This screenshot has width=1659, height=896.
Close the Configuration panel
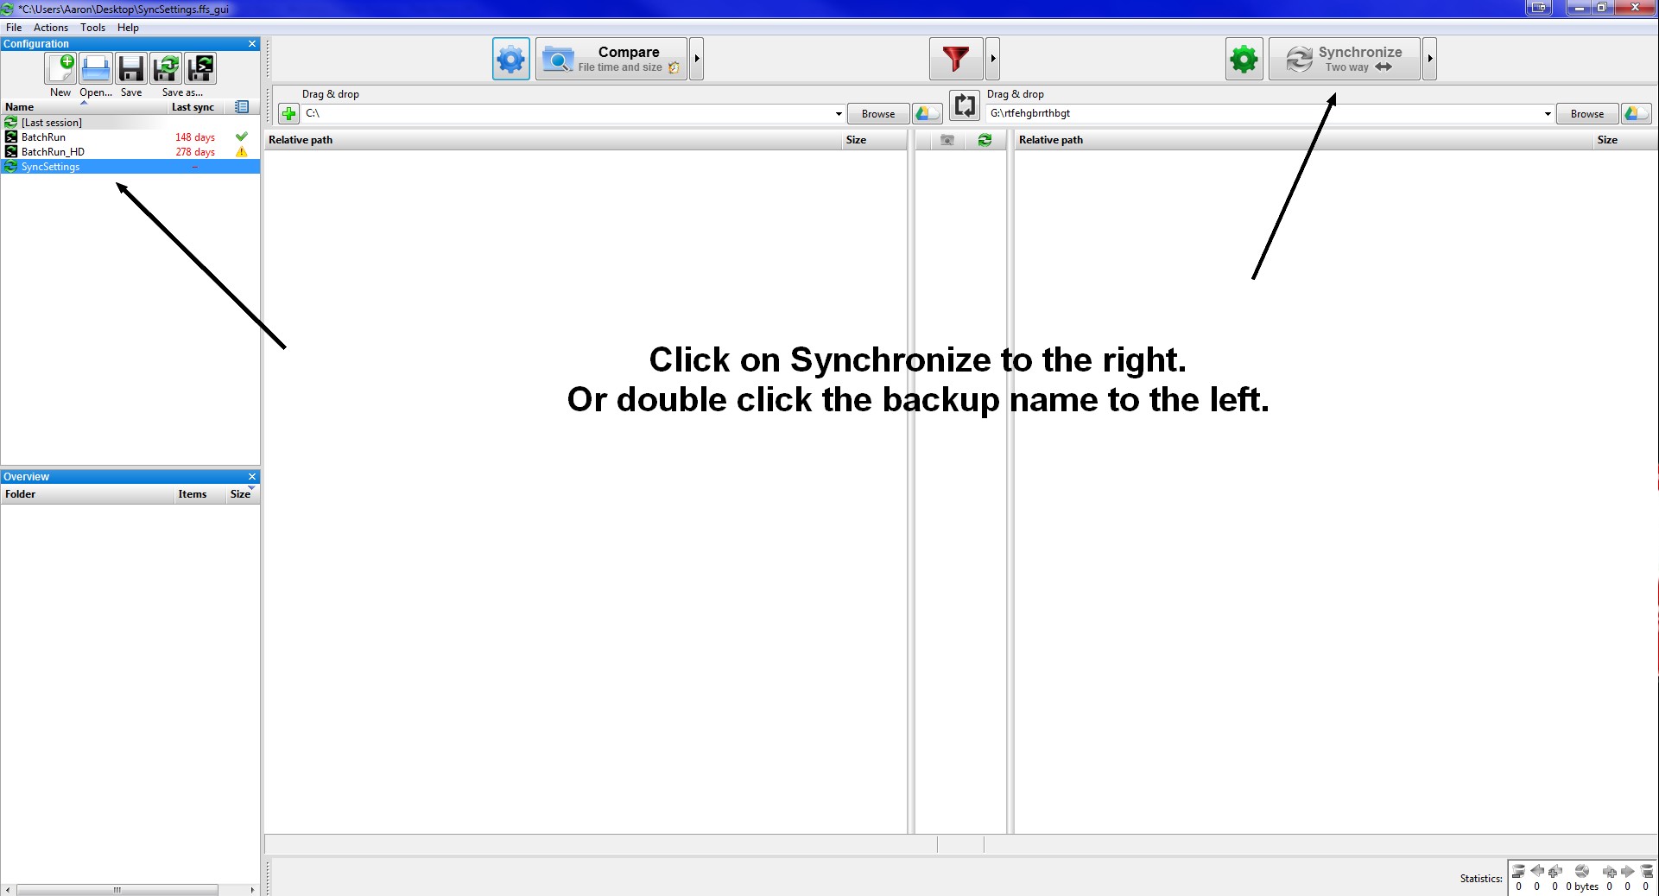[252, 44]
